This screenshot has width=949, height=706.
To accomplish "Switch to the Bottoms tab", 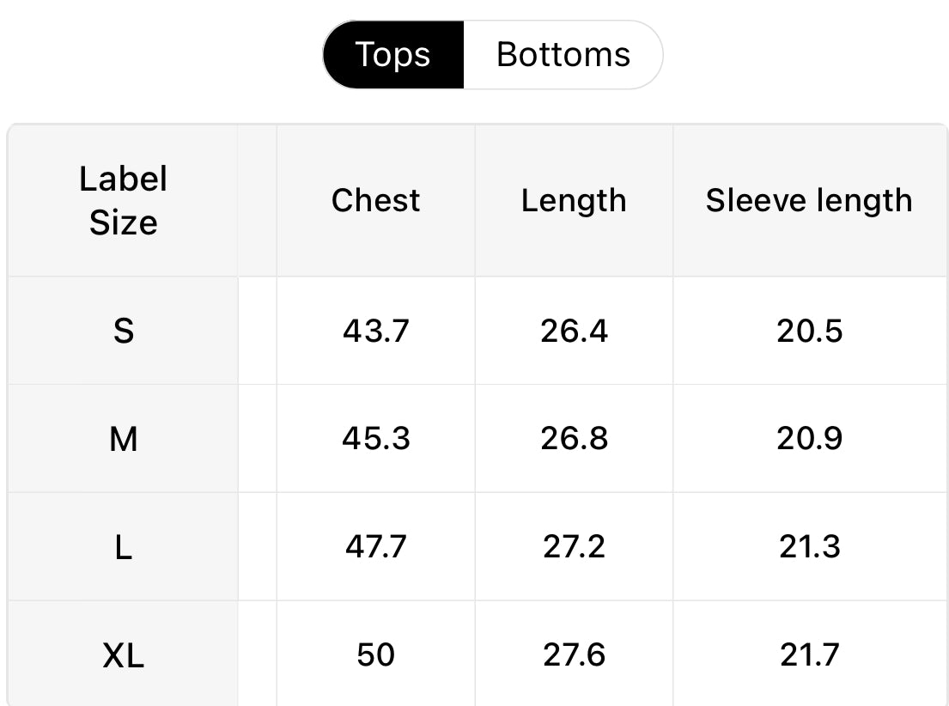I will click(563, 54).
